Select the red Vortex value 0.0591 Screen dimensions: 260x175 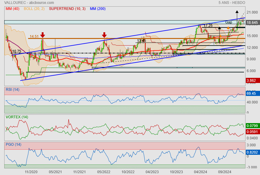(x=252, y=132)
